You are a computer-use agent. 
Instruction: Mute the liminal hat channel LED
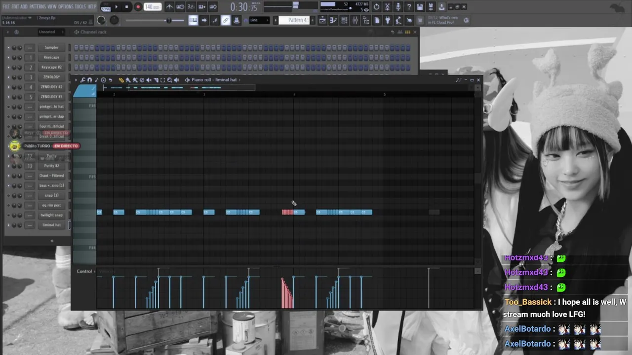coord(8,225)
